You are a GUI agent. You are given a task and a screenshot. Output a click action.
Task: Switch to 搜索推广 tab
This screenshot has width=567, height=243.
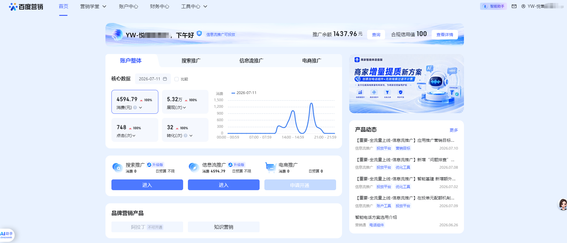191,61
